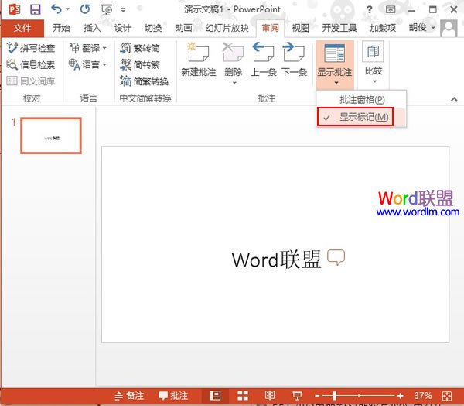The image size is (464, 406).
Task: Open zoom dialog via 37% label
Action: tap(423, 396)
